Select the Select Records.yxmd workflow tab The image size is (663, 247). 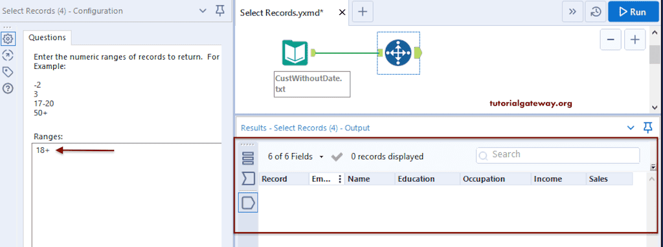282,13
